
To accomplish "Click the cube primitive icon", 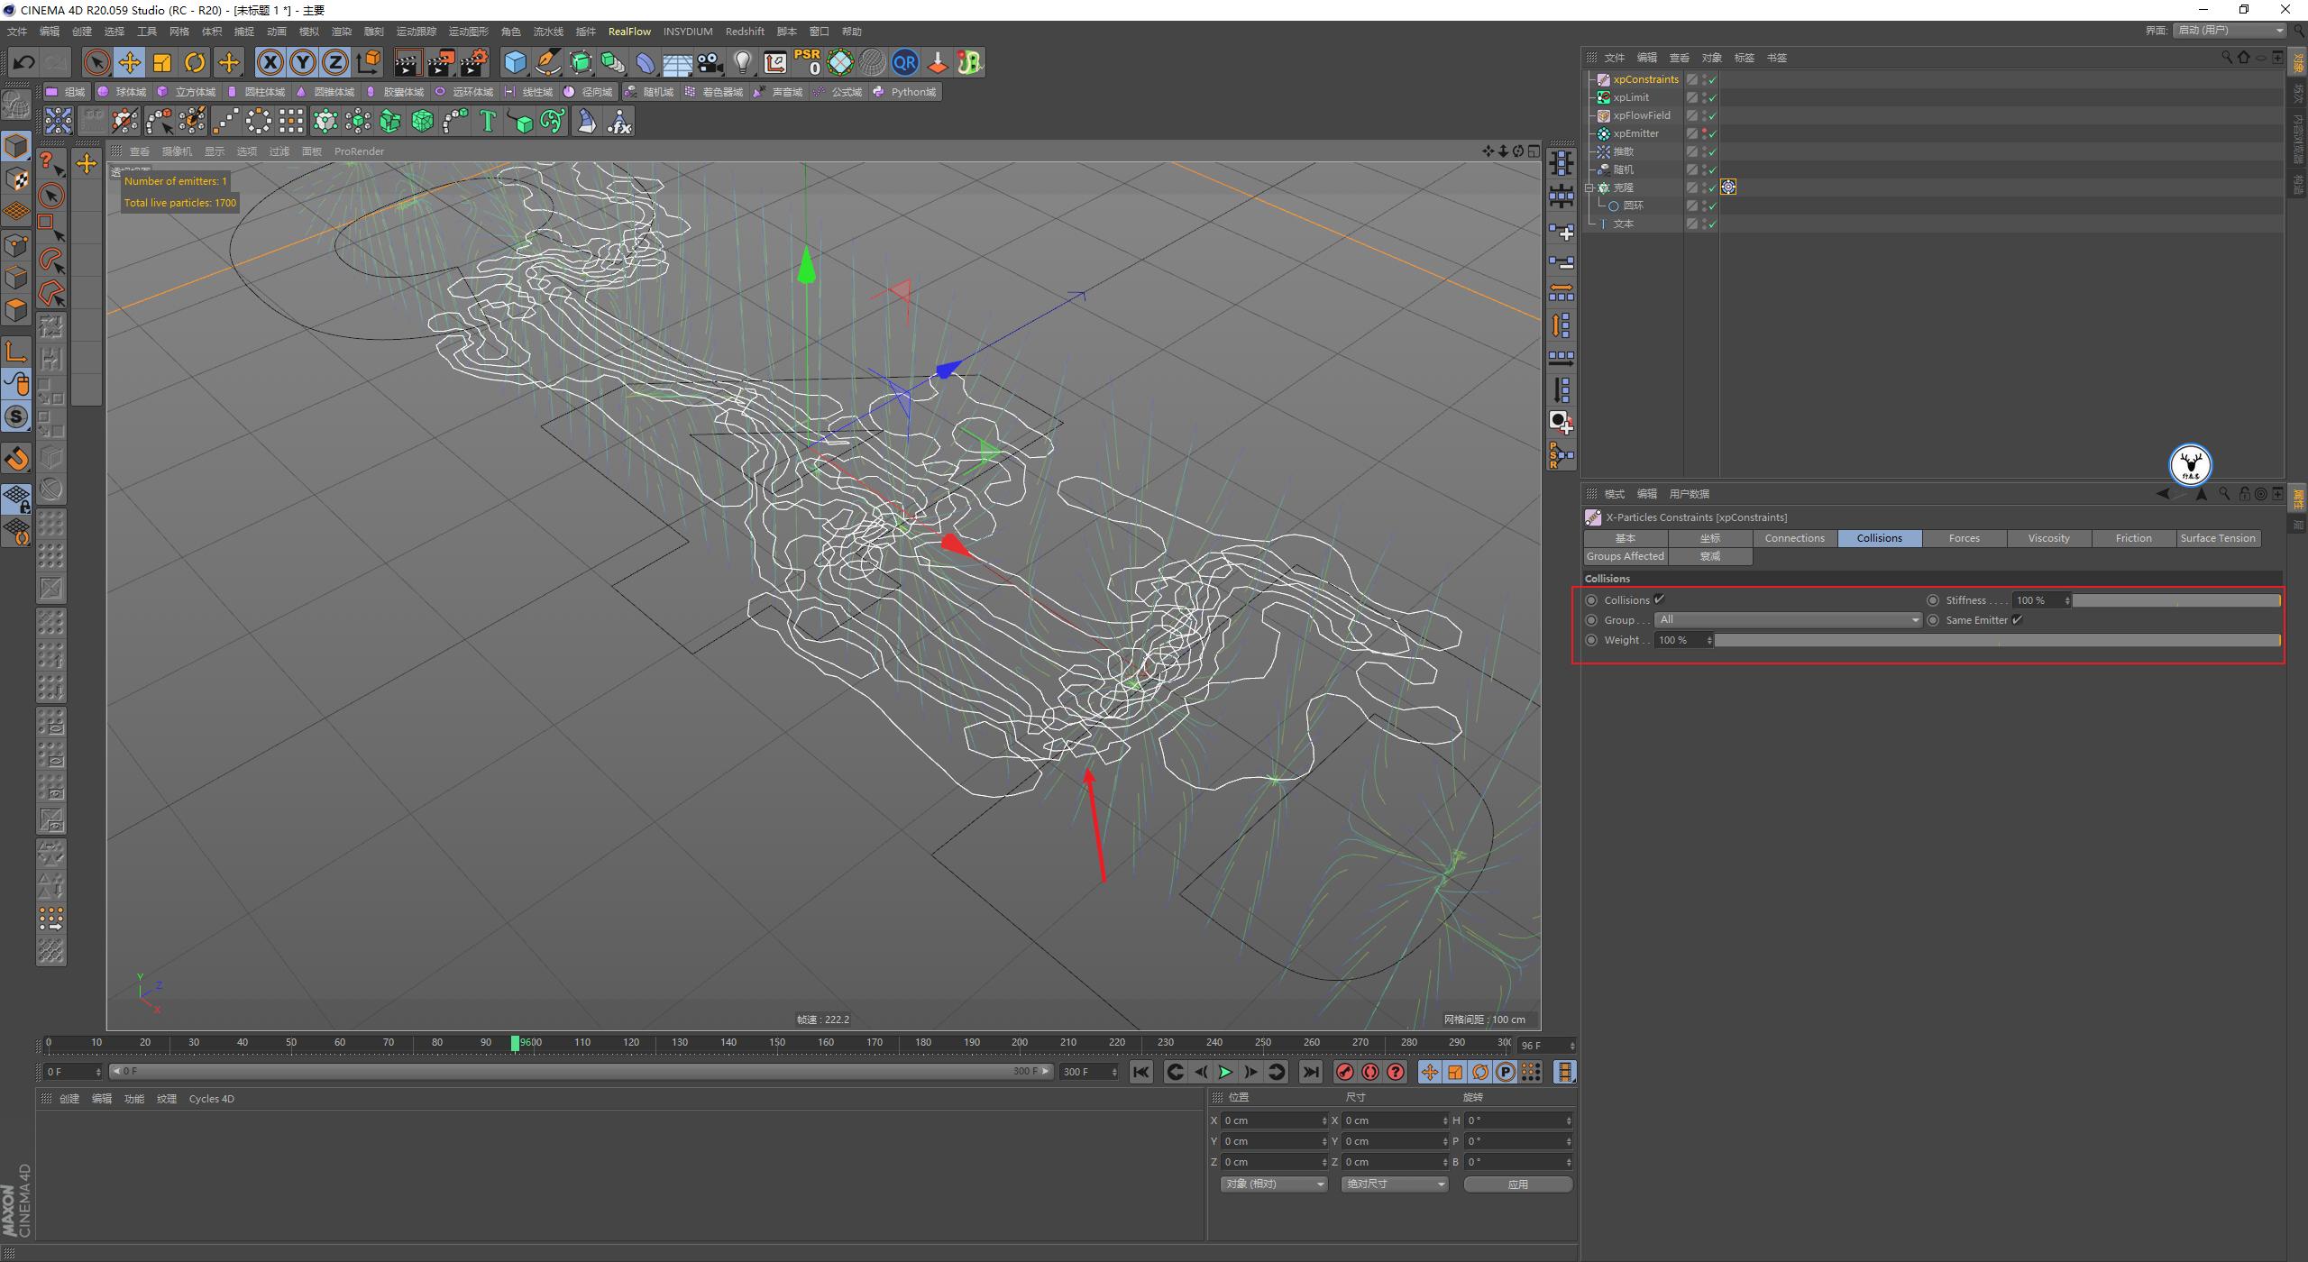I will (517, 62).
